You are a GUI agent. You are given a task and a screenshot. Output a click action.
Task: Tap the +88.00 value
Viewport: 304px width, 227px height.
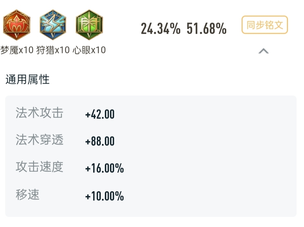[100, 141]
